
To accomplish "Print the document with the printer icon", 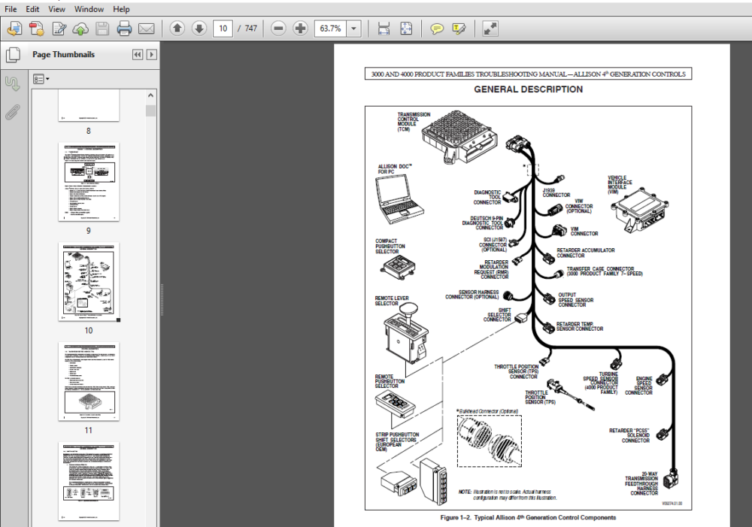I will coord(124,29).
